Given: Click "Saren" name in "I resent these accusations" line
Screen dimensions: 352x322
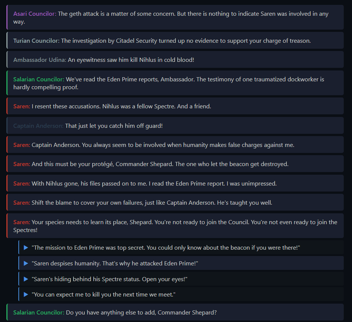Looking at the screenshot, I should [x=22, y=106].
